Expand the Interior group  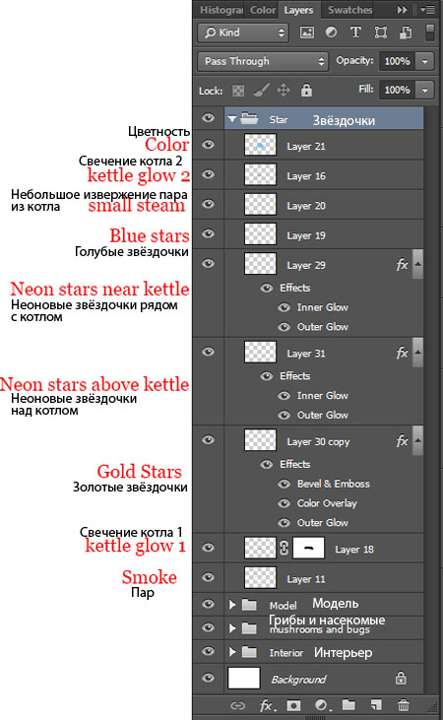point(232,652)
